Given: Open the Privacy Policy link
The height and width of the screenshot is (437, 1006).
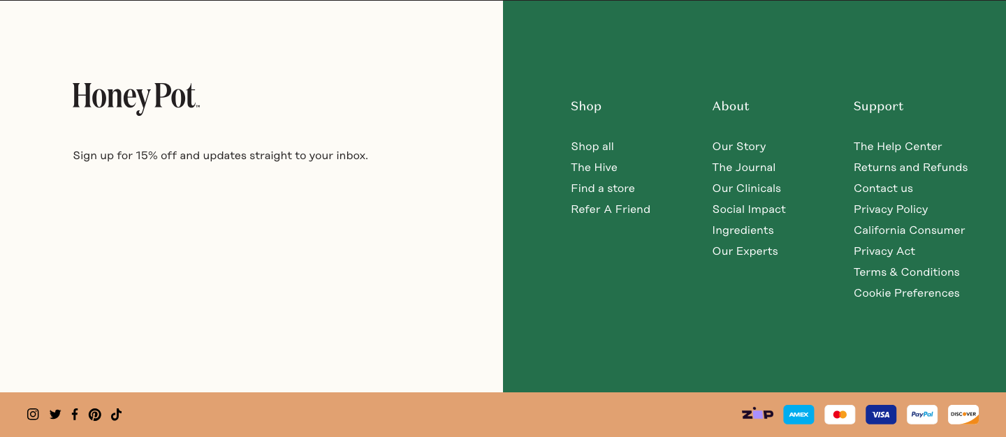Looking at the screenshot, I should pos(891,209).
